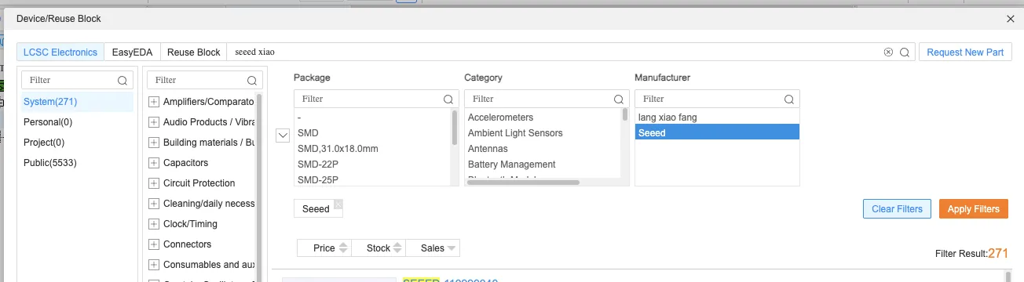Select Battery Management category option
The height and width of the screenshot is (282, 1024).
[543, 164]
